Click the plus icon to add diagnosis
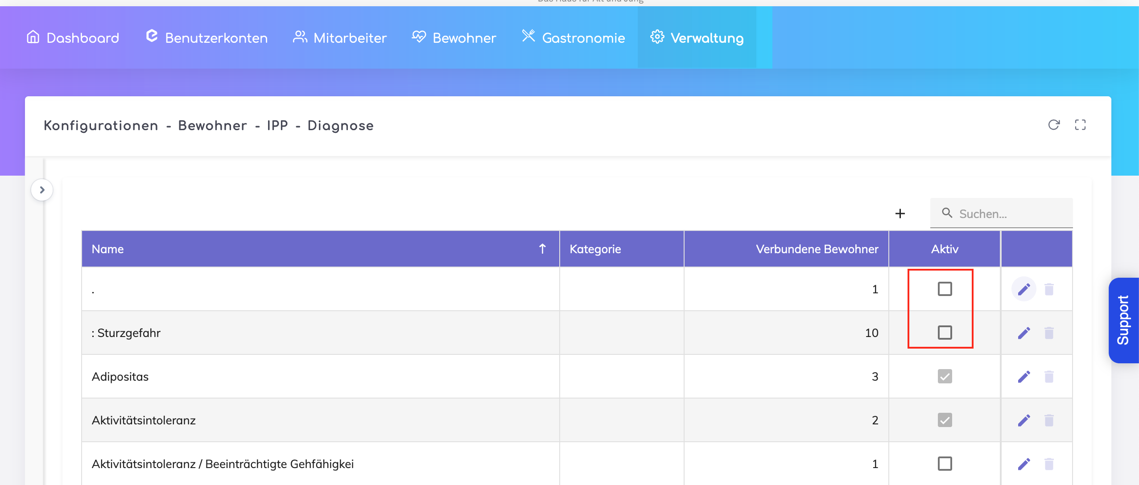The width and height of the screenshot is (1139, 485). tap(900, 214)
